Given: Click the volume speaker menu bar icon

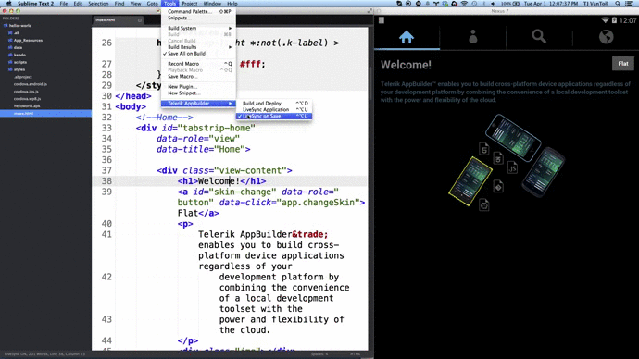Looking at the screenshot, I should 493,4.
